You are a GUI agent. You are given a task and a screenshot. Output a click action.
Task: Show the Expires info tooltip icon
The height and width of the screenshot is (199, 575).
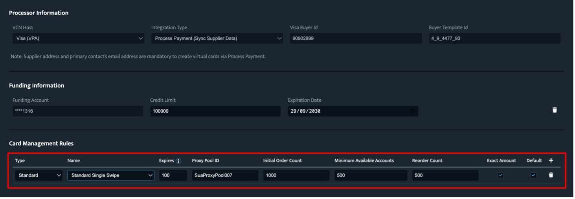[178, 161]
